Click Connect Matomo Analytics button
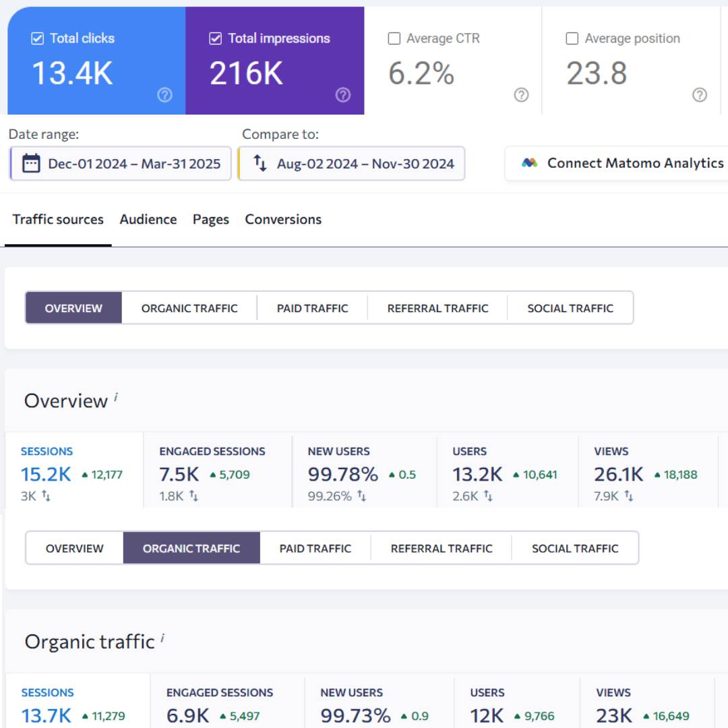The height and width of the screenshot is (728, 728). click(617, 163)
